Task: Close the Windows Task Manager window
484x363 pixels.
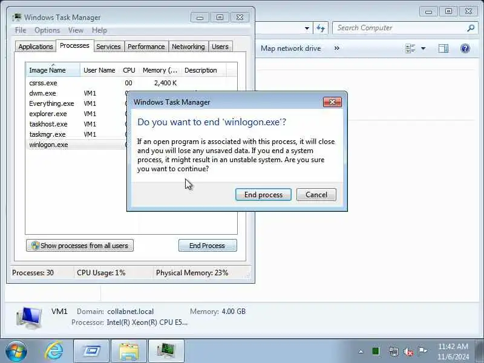Action: (x=240, y=18)
